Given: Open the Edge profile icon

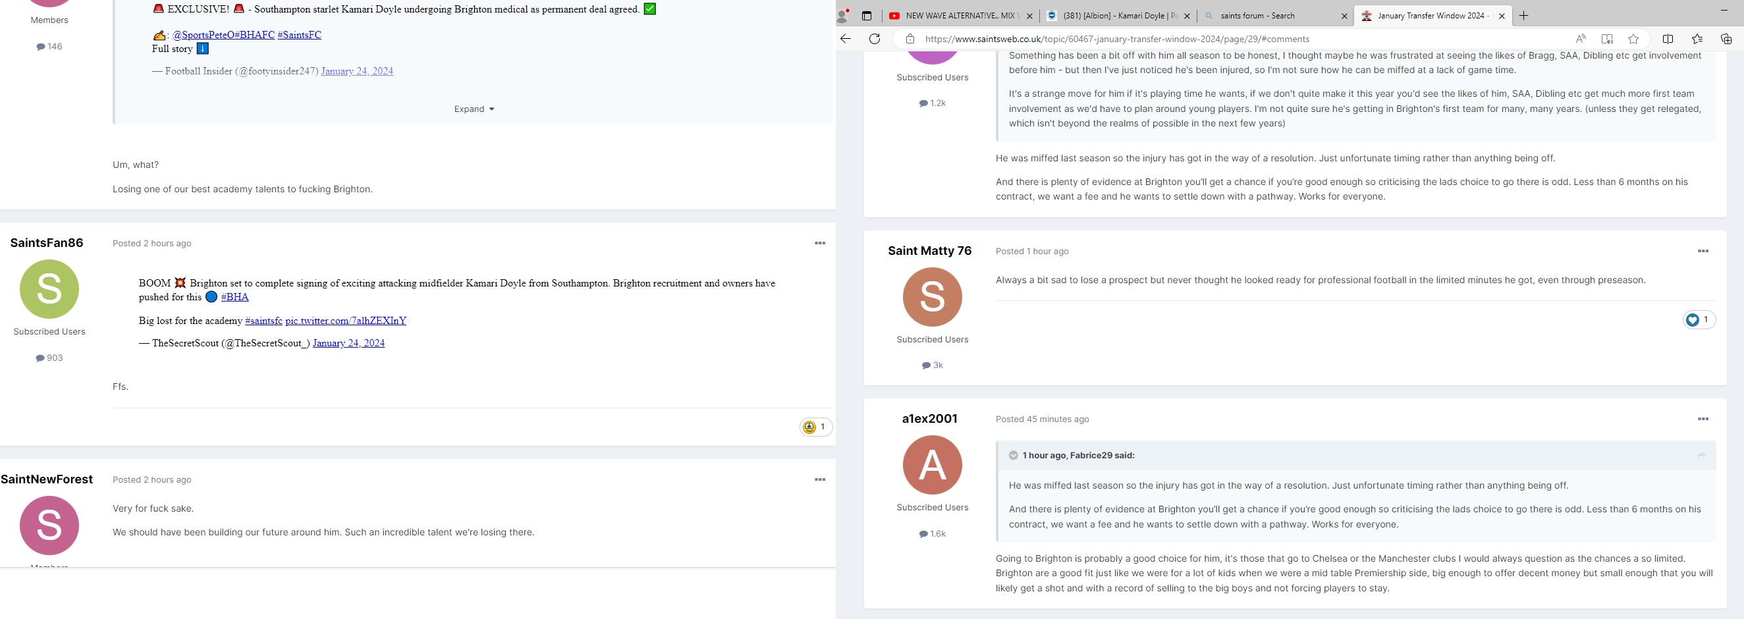Looking at the screenshot, I should point(844,16).
